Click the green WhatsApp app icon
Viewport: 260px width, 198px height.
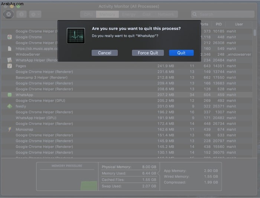[x=10, y=95]
